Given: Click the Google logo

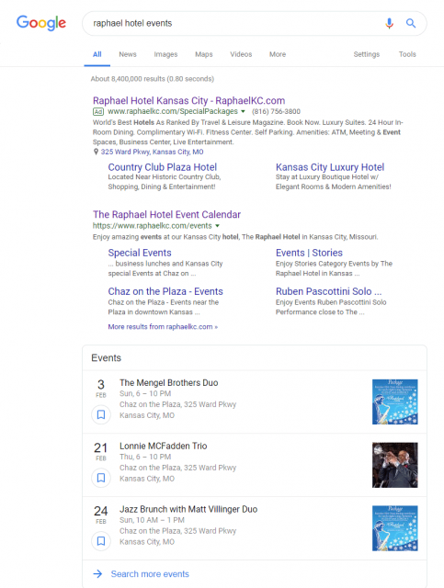Looking at the screenshot, I should point(41,23).
